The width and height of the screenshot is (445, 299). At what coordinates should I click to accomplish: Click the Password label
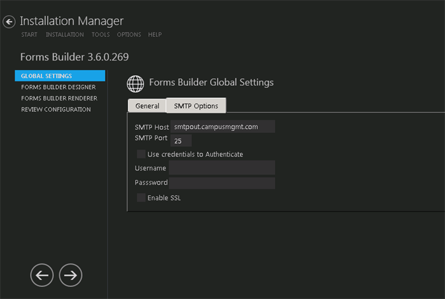(152, 183)
